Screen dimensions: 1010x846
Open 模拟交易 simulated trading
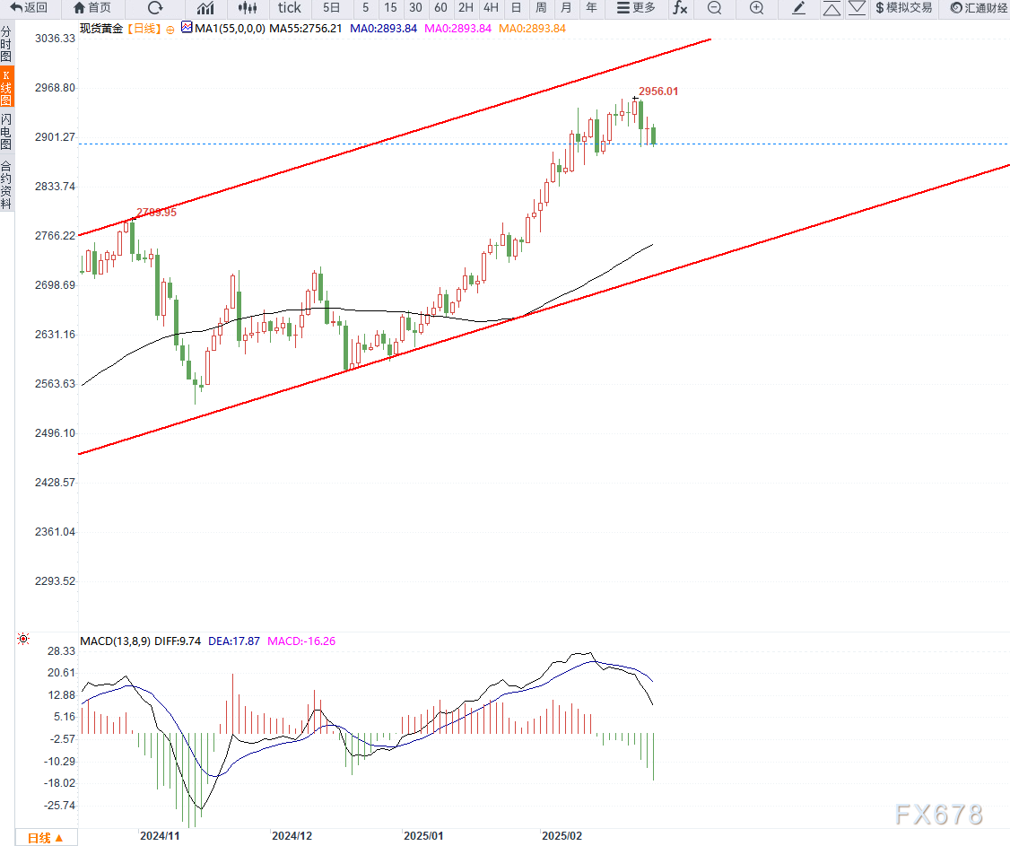(x=903, y=8)
